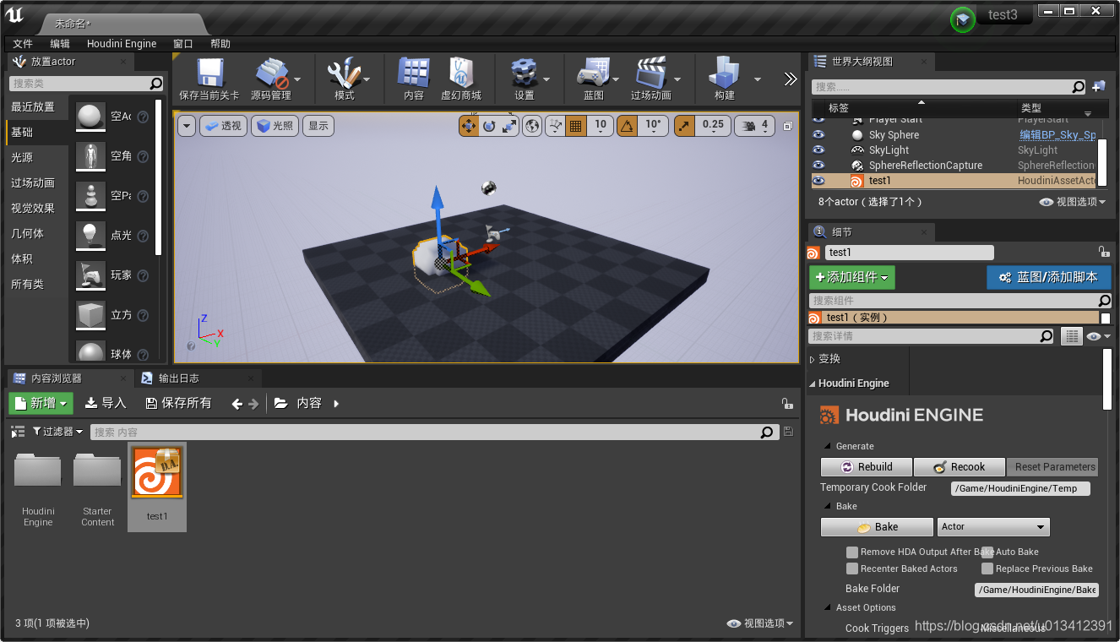Image resolution: width=1120 pixels, height=642 pixels.
Task: Click the Perspective (透视) view button
Action: [x=223, y=126]
